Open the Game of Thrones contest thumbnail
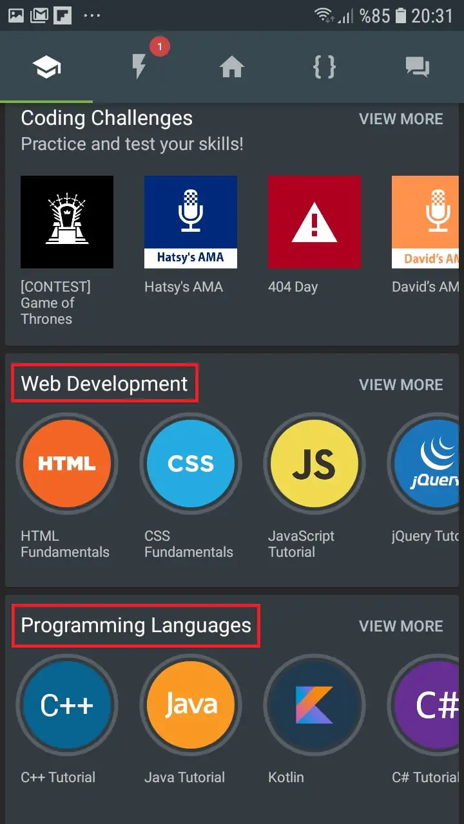Image resolution: width=464 pixels, height=824 pixels. [x=67, y=222]
